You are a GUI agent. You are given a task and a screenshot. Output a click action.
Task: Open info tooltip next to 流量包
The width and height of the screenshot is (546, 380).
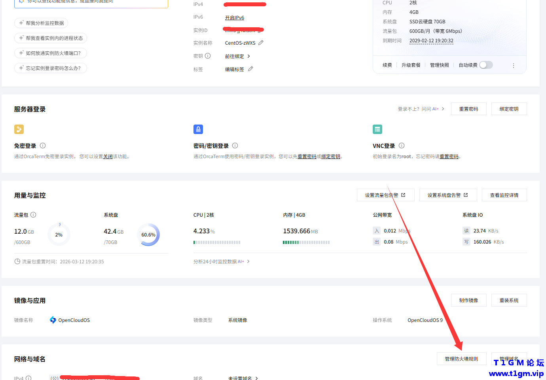[x=33, y=215]
